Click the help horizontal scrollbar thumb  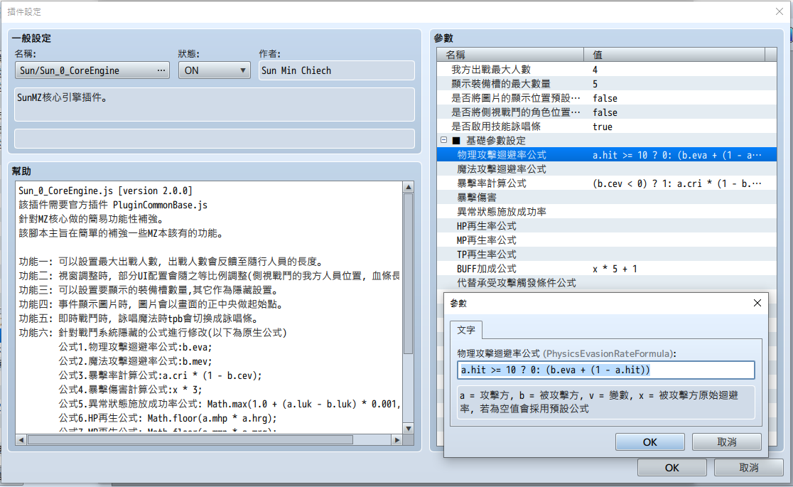click(190, 440)
